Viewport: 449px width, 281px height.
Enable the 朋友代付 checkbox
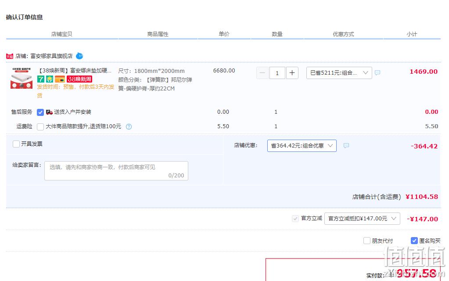pos(367,241)
